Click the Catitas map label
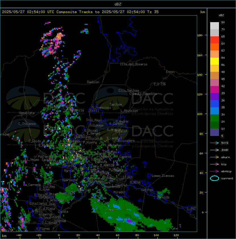236x239 pixels. 147,190
